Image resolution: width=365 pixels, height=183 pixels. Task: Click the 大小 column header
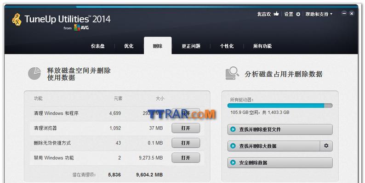point(160,98)
